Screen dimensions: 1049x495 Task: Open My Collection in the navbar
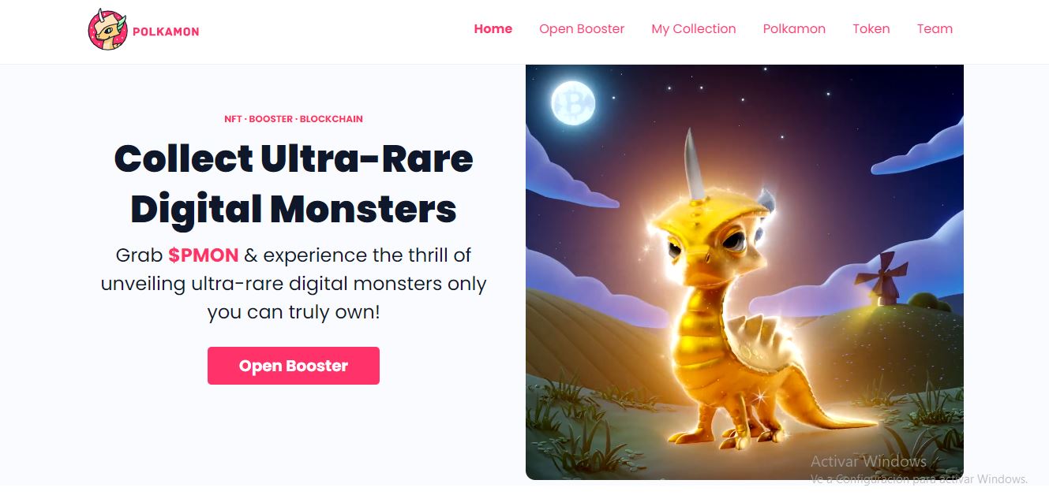click(x=694, y=29)
